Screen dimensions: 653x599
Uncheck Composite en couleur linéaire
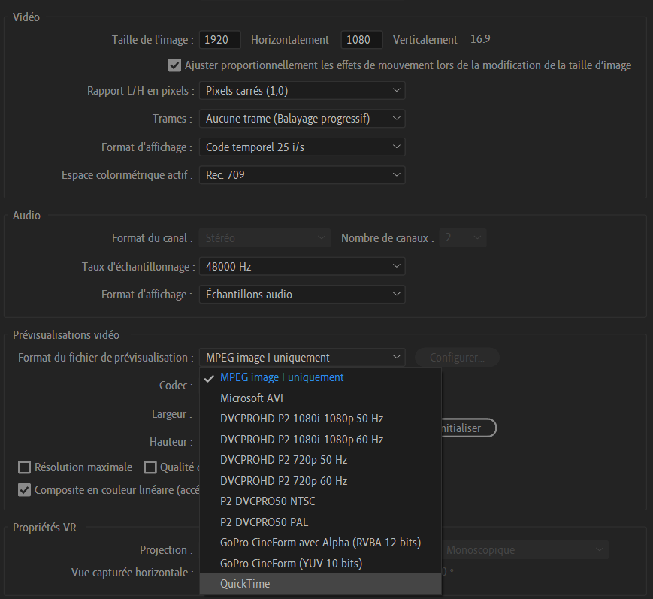[24, 490]
